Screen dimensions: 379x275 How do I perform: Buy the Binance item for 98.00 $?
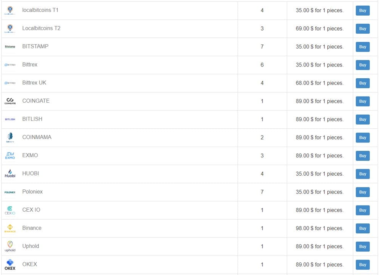[363, 228]
